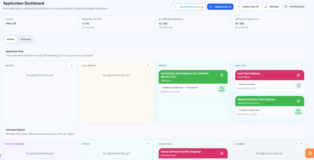Click the Refresh icon in the toolbar

266,7
